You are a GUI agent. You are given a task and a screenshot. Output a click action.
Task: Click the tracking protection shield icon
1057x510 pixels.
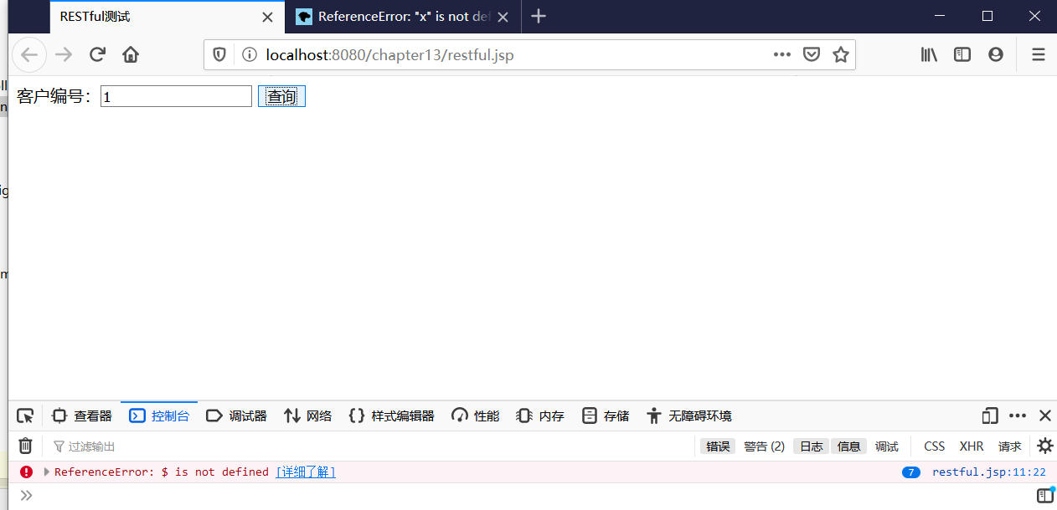tap(219, 54)
